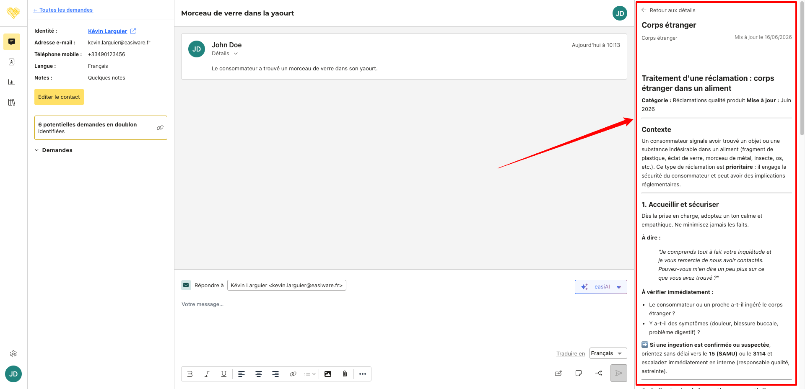
Task: Click the send message button
Action: point(619,373)
